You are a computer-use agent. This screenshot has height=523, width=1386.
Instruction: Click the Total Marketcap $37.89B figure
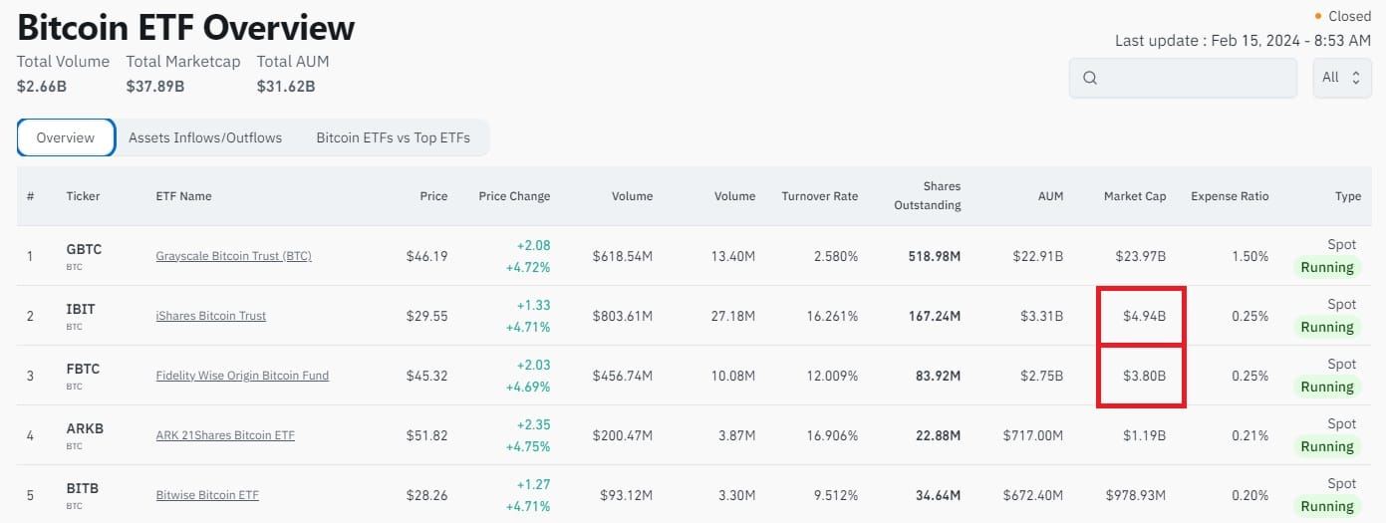pos(155,87)
